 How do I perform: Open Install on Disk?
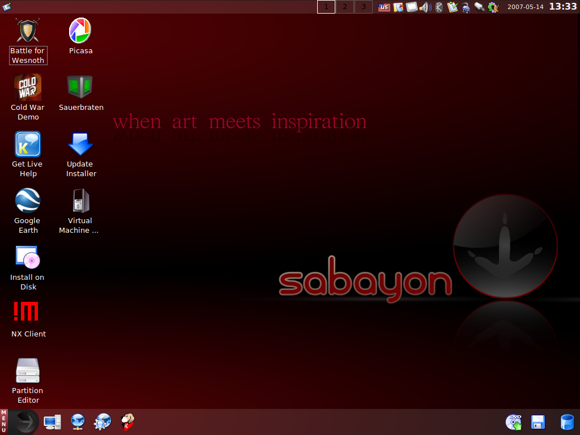point(27,257)
